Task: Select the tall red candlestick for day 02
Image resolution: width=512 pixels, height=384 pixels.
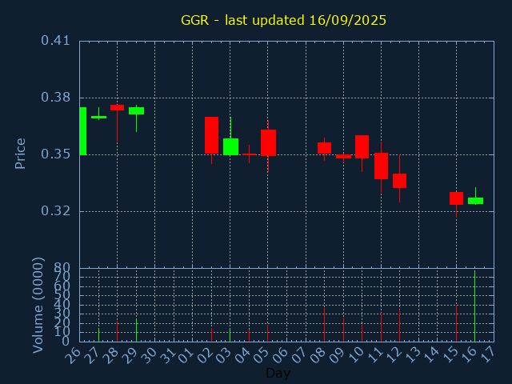Action: 211,135
